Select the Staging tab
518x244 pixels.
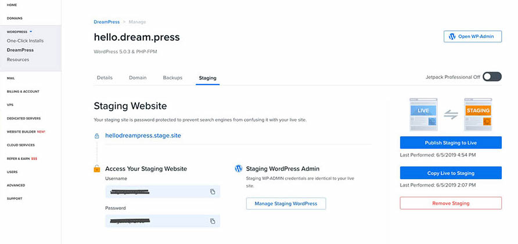[x=207, y=78]
